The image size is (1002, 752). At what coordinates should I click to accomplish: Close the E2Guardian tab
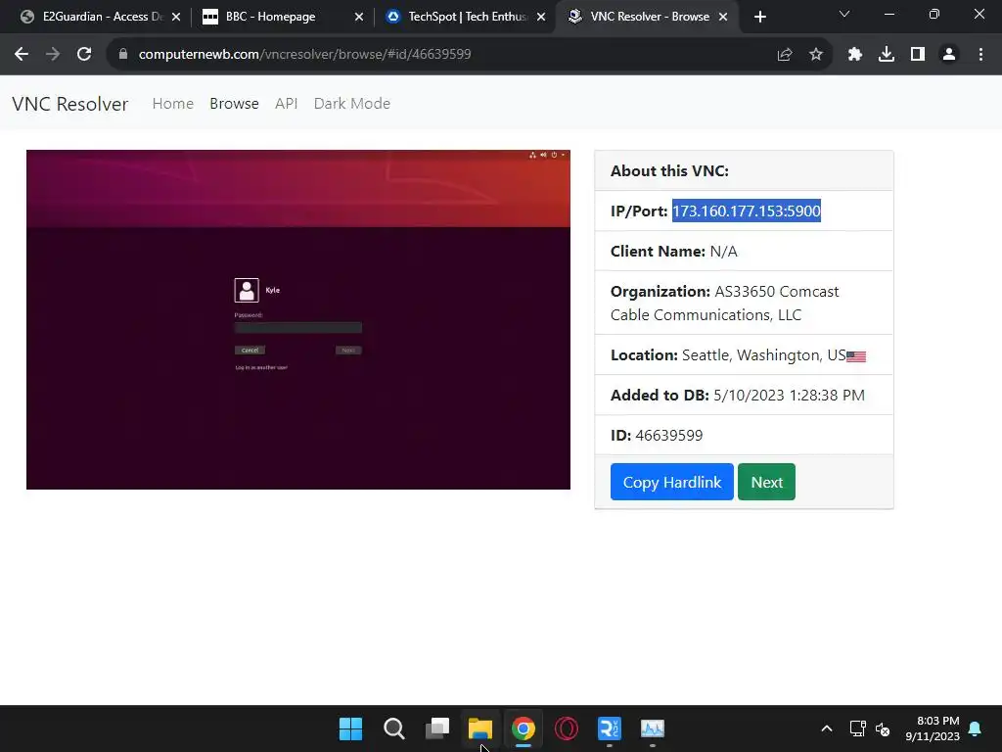click(x=176, y=17)
